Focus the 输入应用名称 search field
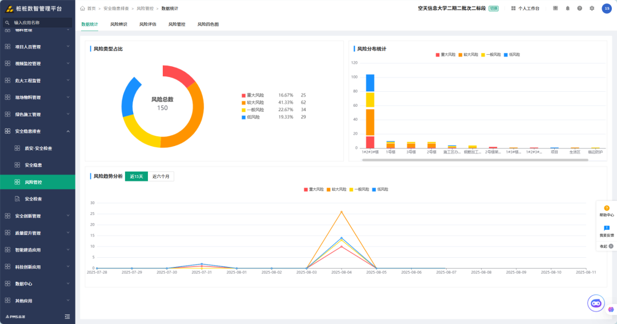The height and width of the screenshot is (324, 617). (38, 22)
